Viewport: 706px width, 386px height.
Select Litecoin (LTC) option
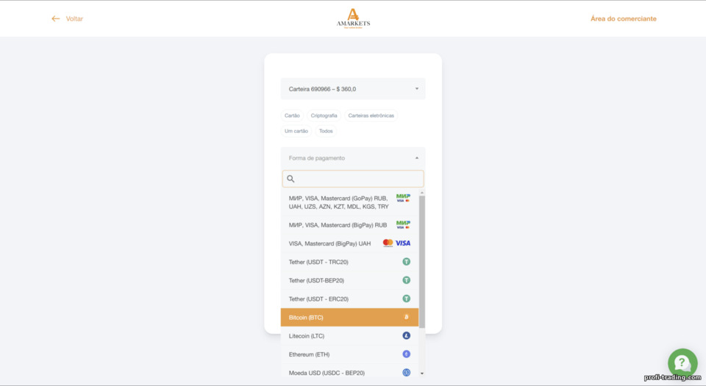[349, 335]
